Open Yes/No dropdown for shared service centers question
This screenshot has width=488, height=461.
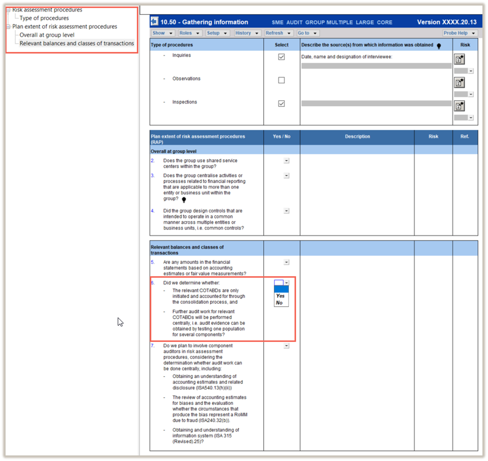coord(286,161)
